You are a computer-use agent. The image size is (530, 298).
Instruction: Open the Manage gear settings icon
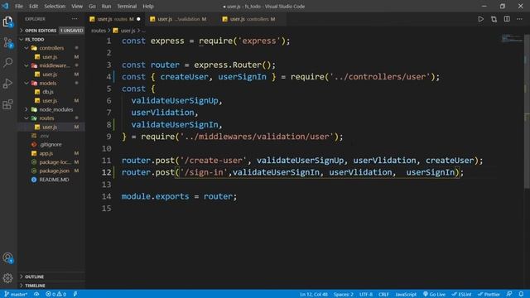7,278
